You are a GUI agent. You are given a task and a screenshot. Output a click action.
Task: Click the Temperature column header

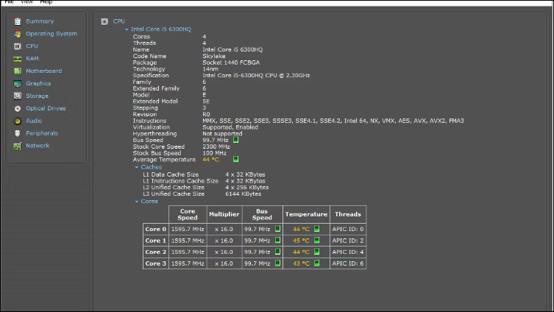[x=306, y=214]
